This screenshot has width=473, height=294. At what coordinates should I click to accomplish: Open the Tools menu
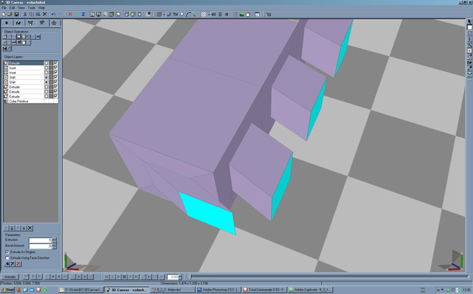pos(31,8)
